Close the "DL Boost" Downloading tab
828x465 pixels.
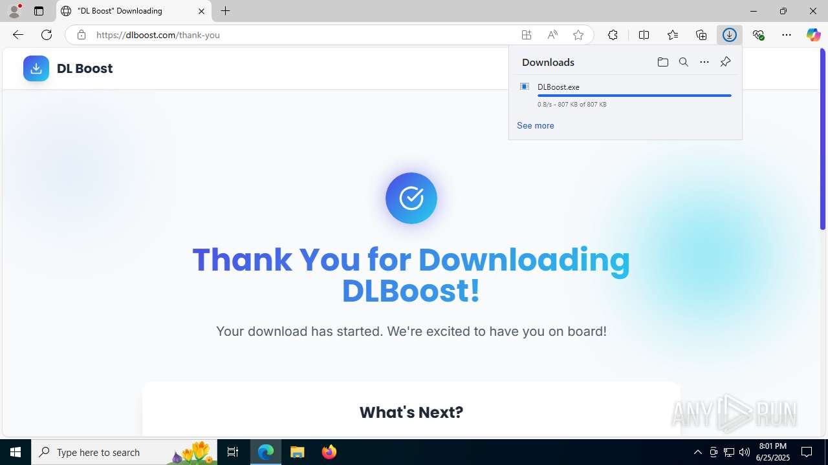201,11
